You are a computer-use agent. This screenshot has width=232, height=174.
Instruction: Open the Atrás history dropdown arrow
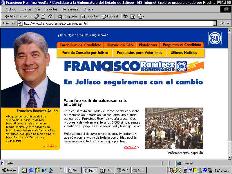[20, 16]
